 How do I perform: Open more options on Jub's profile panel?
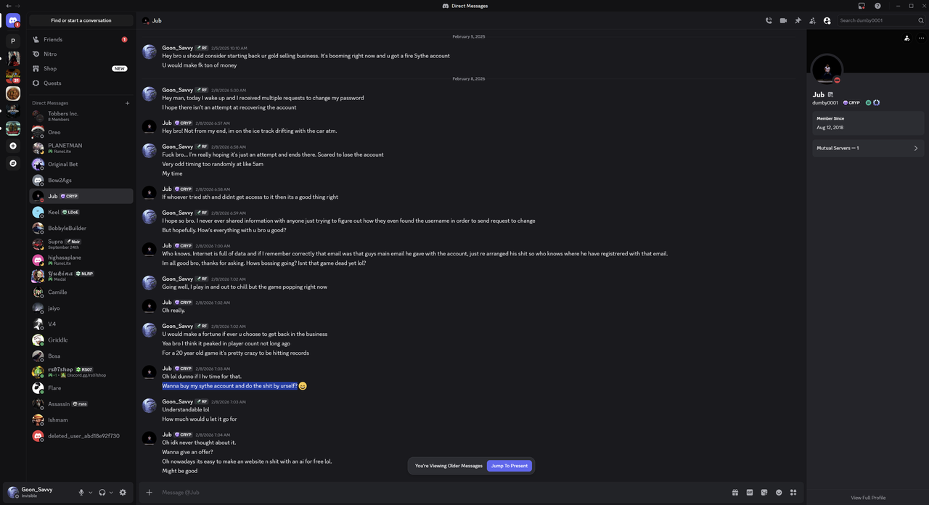[x=921, y=38]
